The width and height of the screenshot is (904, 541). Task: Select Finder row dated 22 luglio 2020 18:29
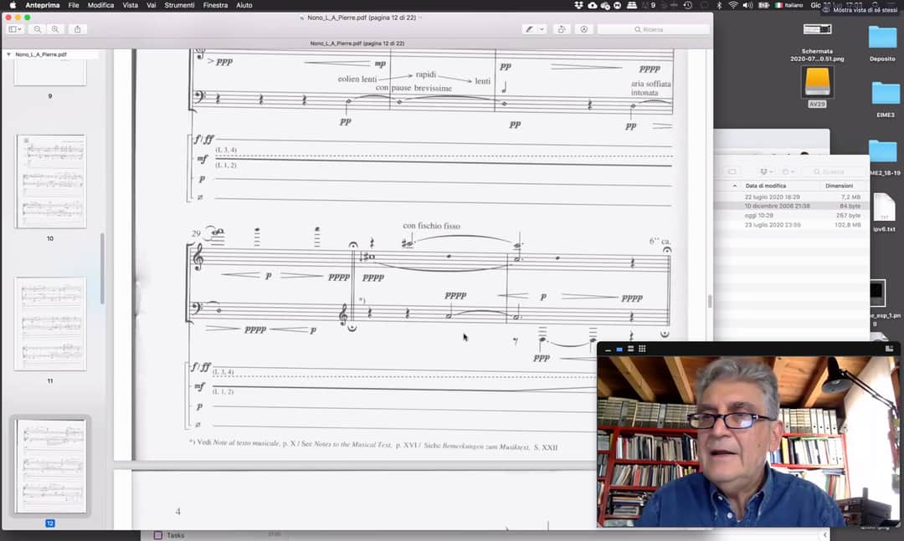[792, 197]
